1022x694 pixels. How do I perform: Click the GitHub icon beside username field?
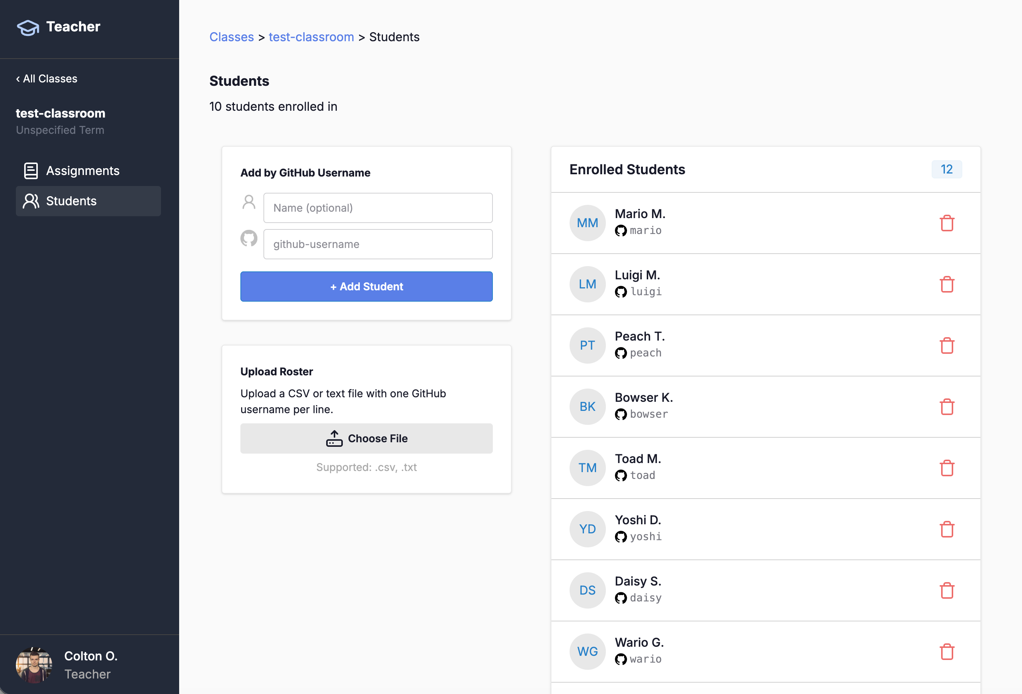249,238
